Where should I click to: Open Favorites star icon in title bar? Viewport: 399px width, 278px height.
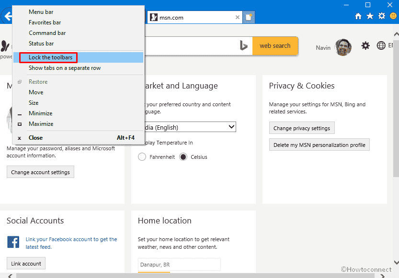coord(370,16)
